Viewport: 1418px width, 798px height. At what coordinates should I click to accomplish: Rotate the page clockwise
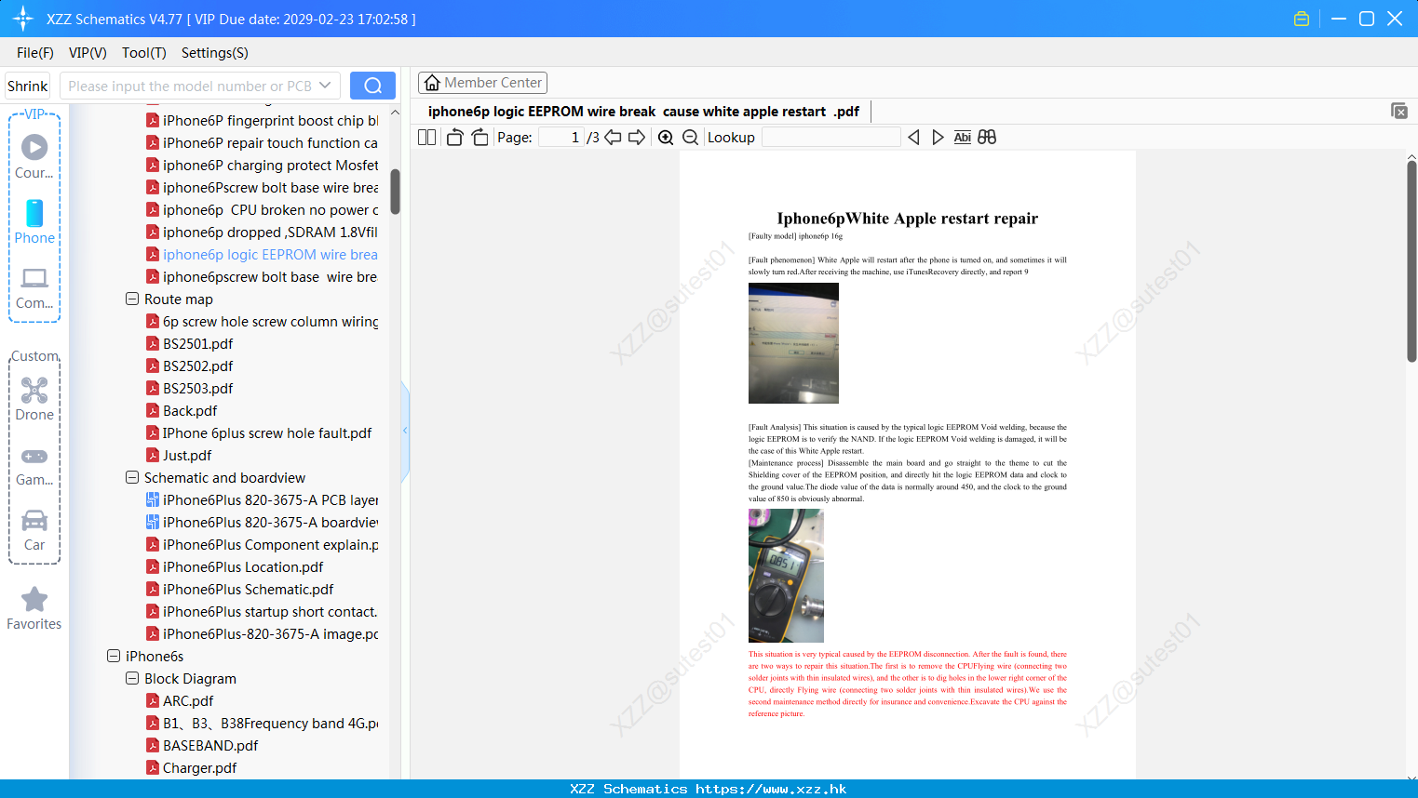point(479,137)
